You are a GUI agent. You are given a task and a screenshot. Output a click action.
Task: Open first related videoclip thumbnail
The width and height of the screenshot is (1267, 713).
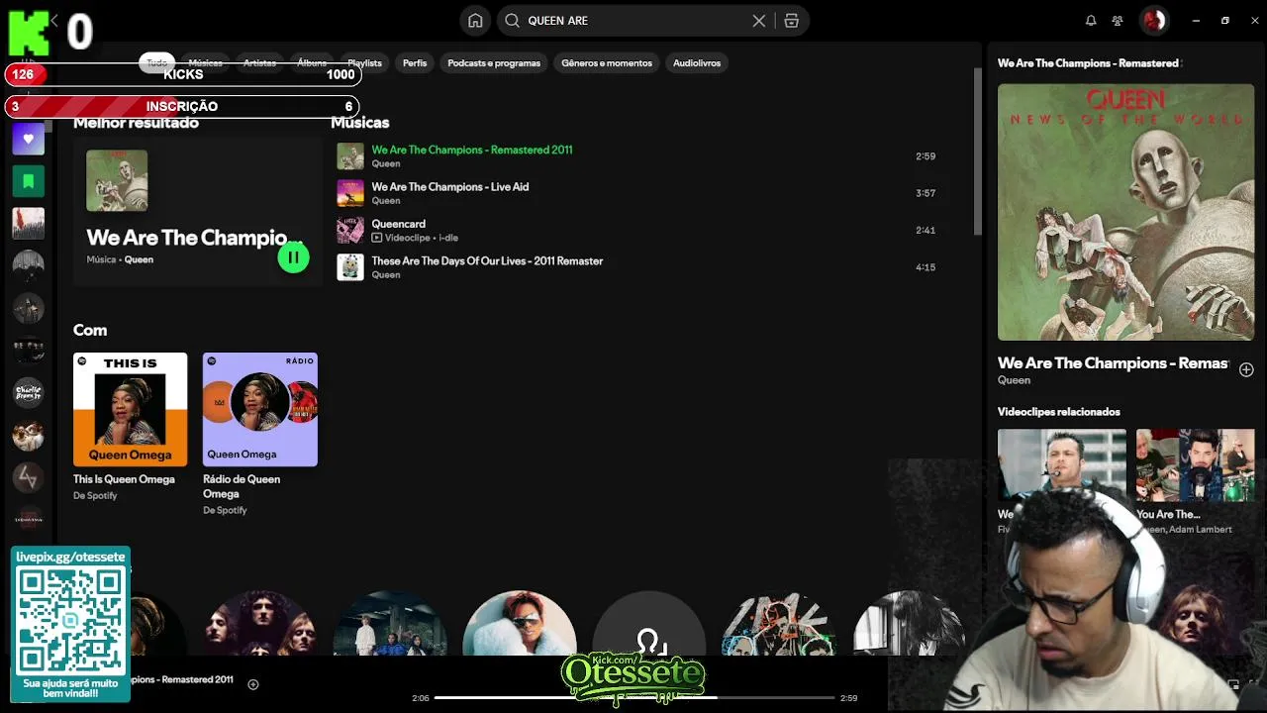[1062, 464]
